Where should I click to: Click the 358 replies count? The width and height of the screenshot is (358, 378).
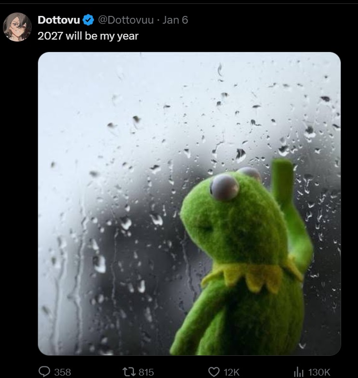63,372
